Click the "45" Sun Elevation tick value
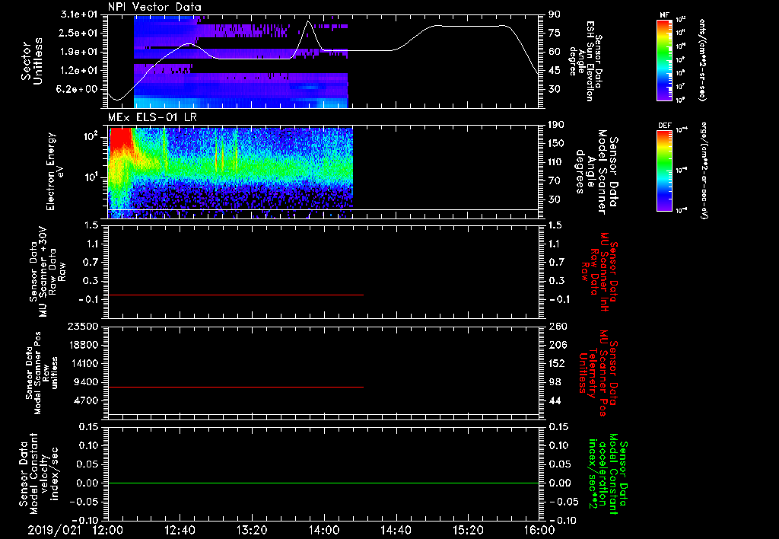The height and width of the screenshot is (539, 779). pyautogui.click(x=555, y=71)
